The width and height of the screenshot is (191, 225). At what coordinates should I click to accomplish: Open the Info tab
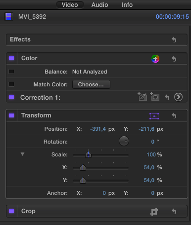(x=127, y=5)
